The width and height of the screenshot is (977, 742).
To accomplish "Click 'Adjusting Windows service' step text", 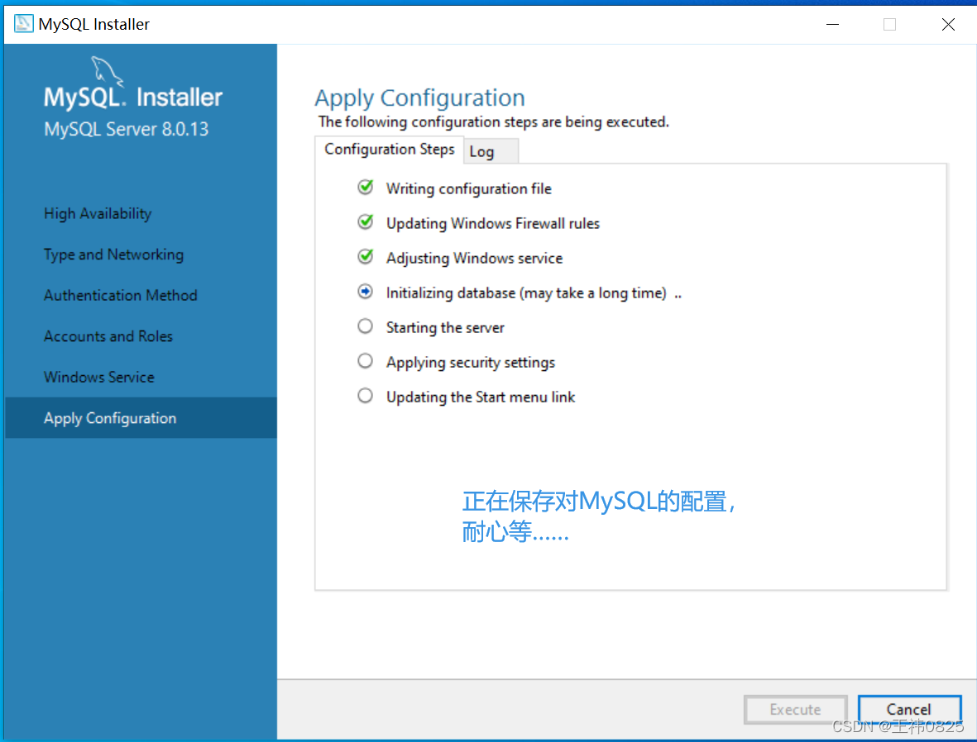I will point(474,259).
